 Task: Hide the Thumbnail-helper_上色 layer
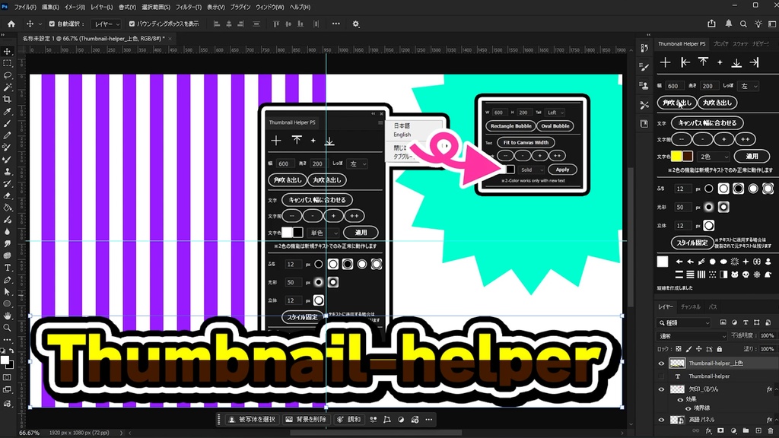click(662, 363)
